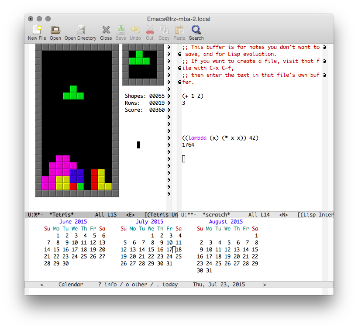Click the Score value 00360
This screenshot has width=358, height=330.
coord(157,110)
